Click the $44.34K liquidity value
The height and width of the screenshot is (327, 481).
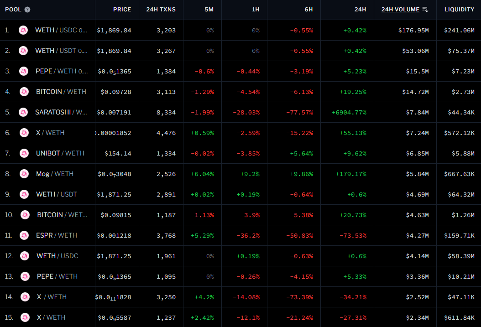pos(461,113)
